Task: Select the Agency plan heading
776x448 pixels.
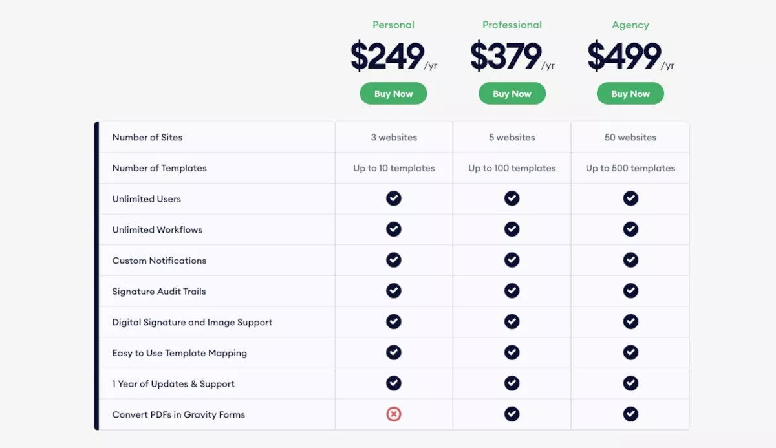Action: tap(630, 25)
